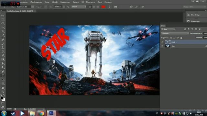Viewport: 207px width, 116px height.
Task: Open the Фильтр menu
Action: point(76,2)
